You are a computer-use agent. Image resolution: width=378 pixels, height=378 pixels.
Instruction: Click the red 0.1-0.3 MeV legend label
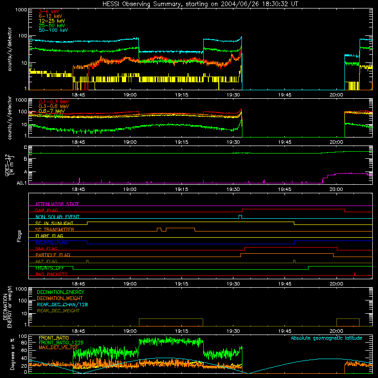click(54, 102)
